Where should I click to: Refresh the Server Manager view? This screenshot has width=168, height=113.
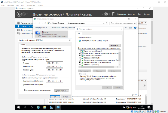pos(106,14)
